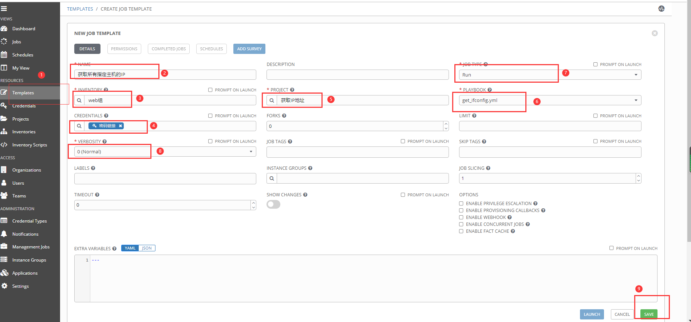The image size is (691, 322).
Task: Click the Management Jobs briefcase icon
Action: 4,247
